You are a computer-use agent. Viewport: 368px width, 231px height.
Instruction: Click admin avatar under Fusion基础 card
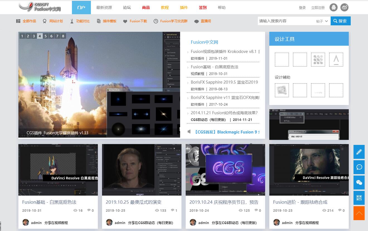click(x=26, y=222)
